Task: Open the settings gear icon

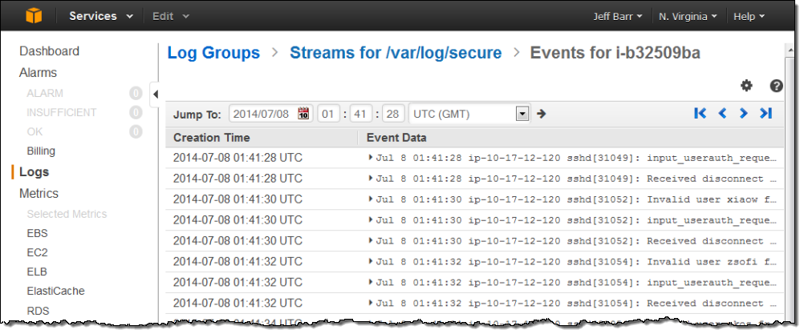Action: tap(746, 86)
